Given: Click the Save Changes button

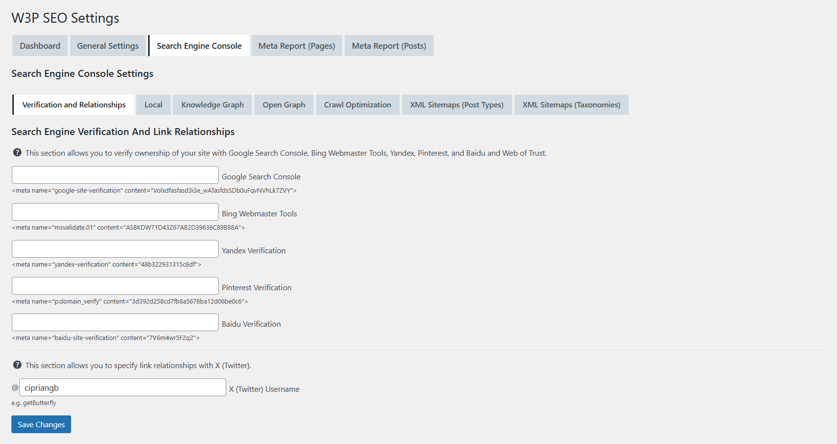Looking at the screenshot, I should click(41, 424).
